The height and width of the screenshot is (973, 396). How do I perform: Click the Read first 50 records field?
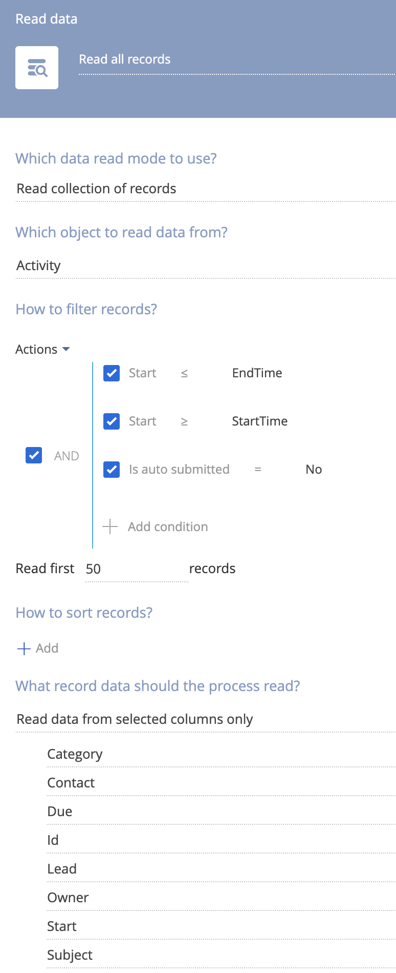(x=136, y=569)
